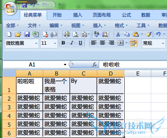Activate format painter brush
The width and height of the screenshot is (167, 138).
[149, 34]
